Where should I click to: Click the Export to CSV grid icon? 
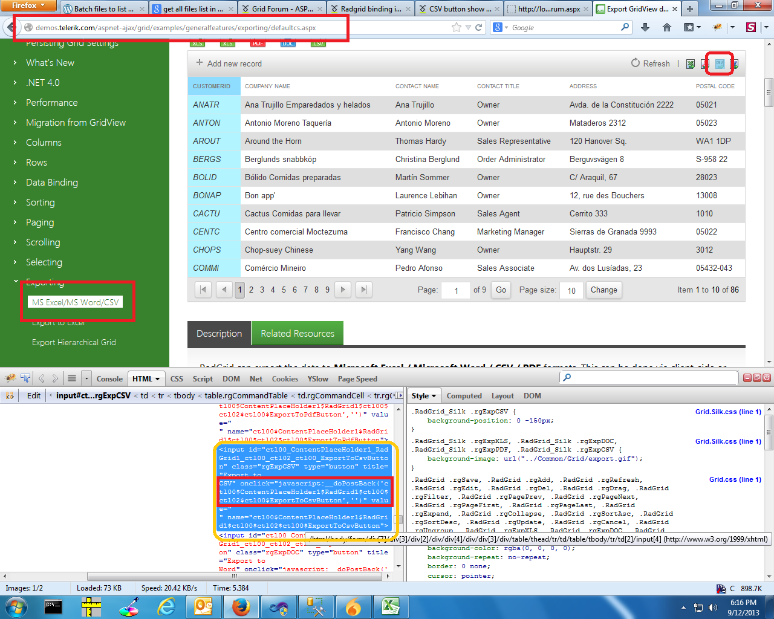pyautogui.click(x=720, y=64)
